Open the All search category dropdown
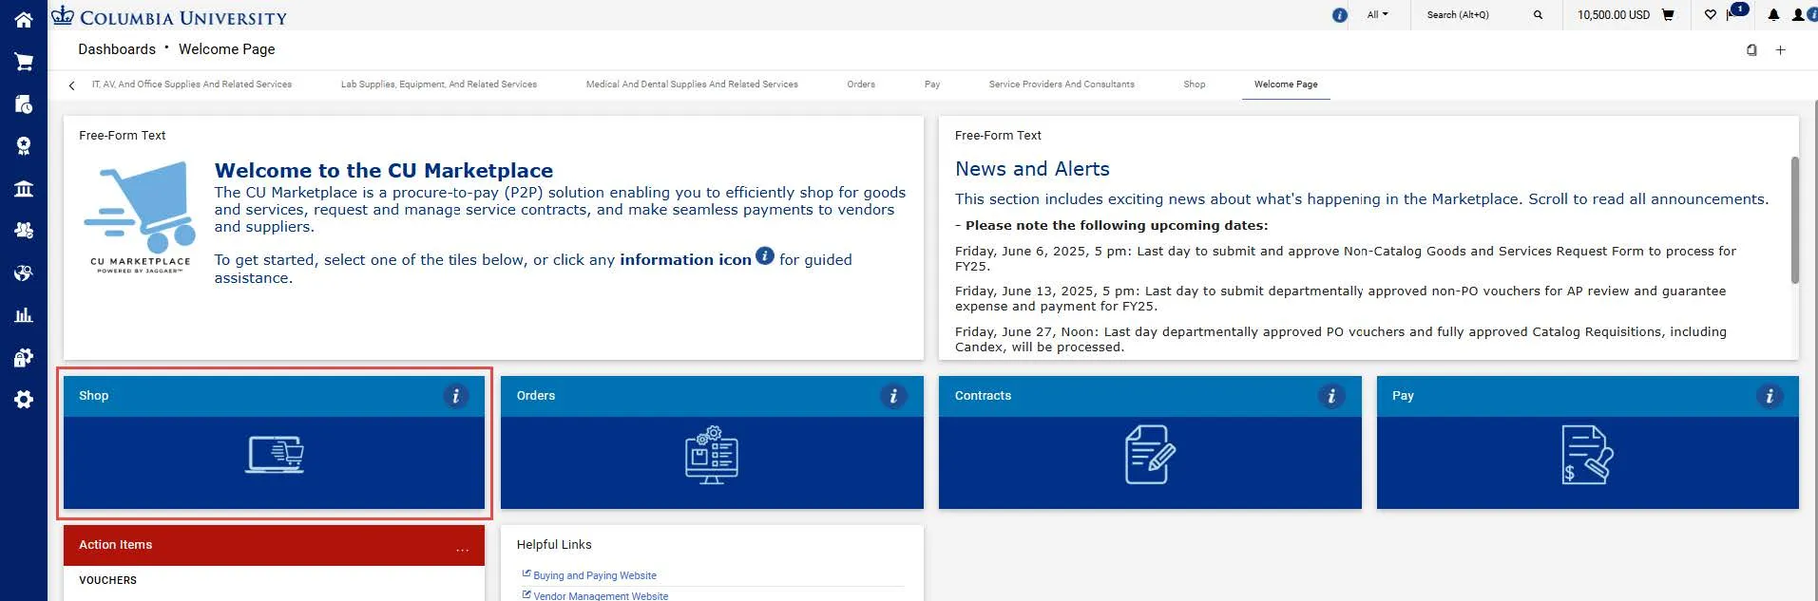The width and height of the screenshot is (1818, 601). pyautogui.click(x=1377, y=15)
